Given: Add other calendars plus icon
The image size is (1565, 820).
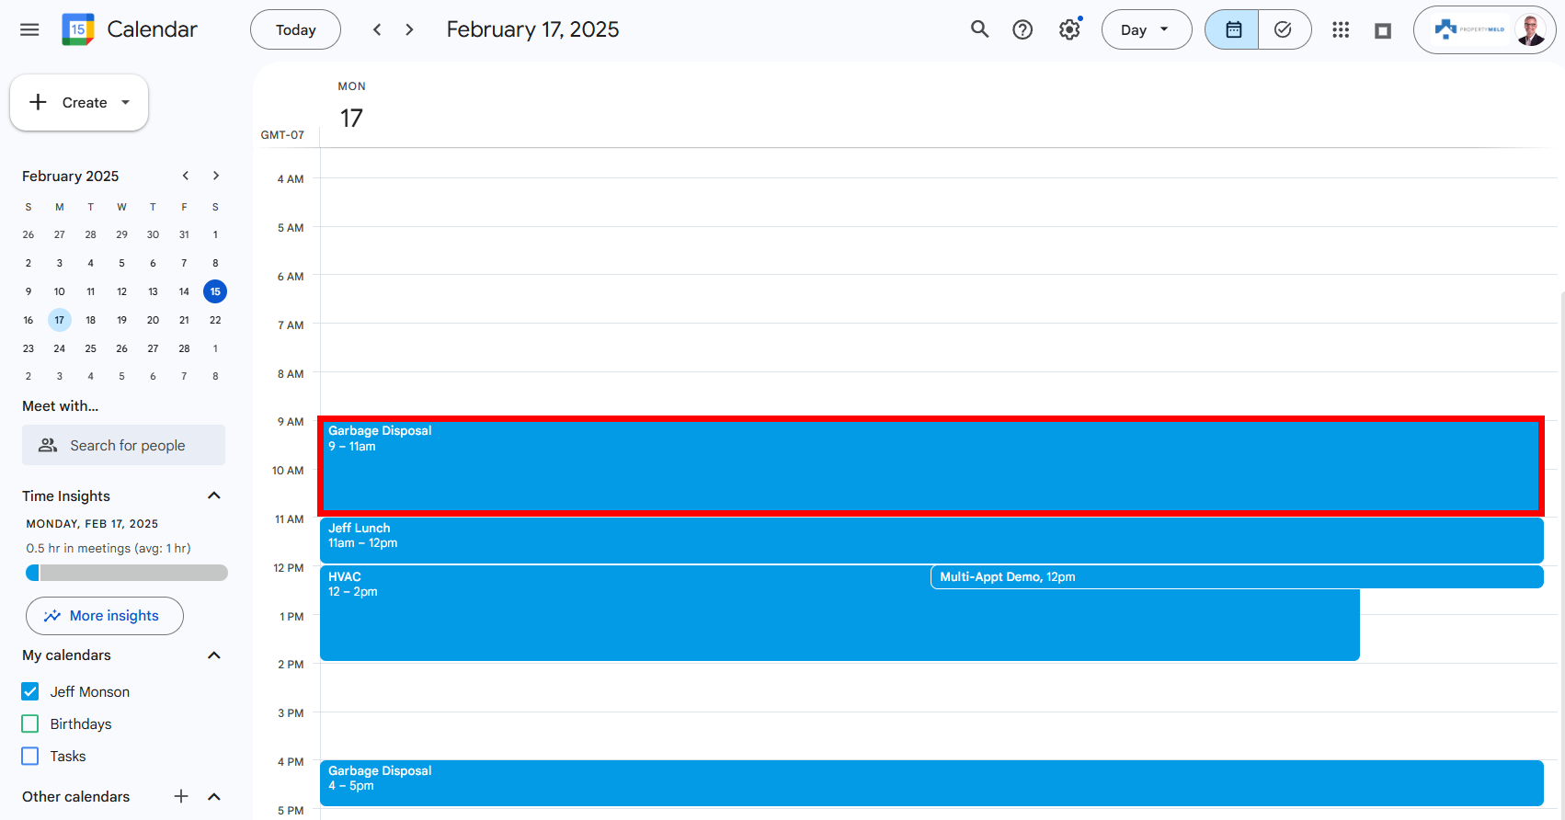Looking at the screenshot, I should 181,796.
